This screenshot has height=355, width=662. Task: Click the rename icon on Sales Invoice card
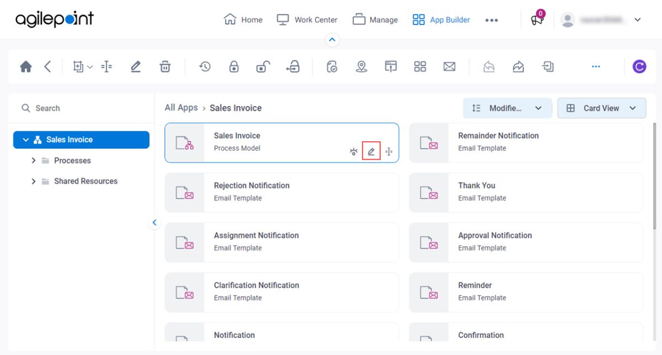[389, 152]
